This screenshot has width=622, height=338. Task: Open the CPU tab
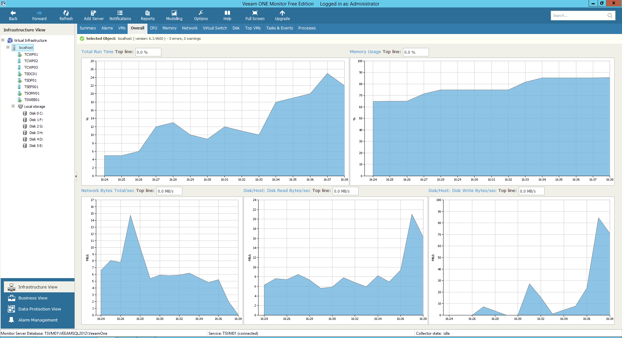pyautogui.click(x=154, y=28)
